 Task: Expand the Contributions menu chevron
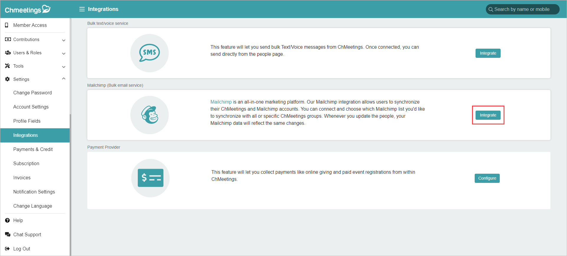[x=63, y=40]
